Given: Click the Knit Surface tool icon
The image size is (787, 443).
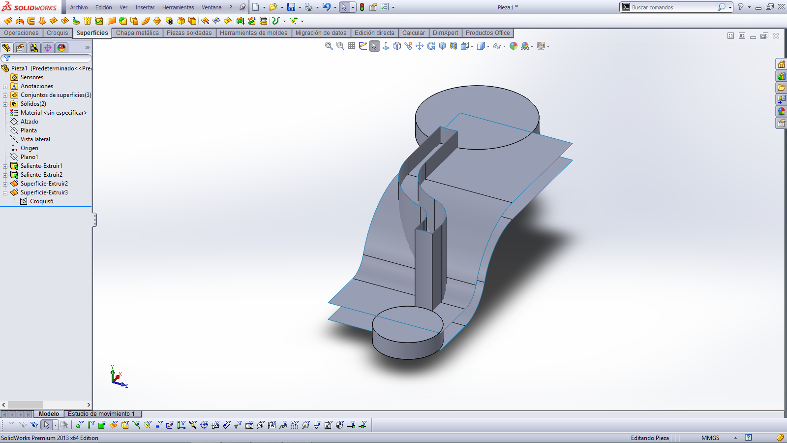Looking at the screenshot, I should tap(87, 21).
